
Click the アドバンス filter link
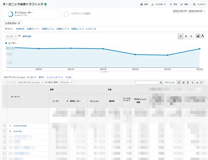170,83
